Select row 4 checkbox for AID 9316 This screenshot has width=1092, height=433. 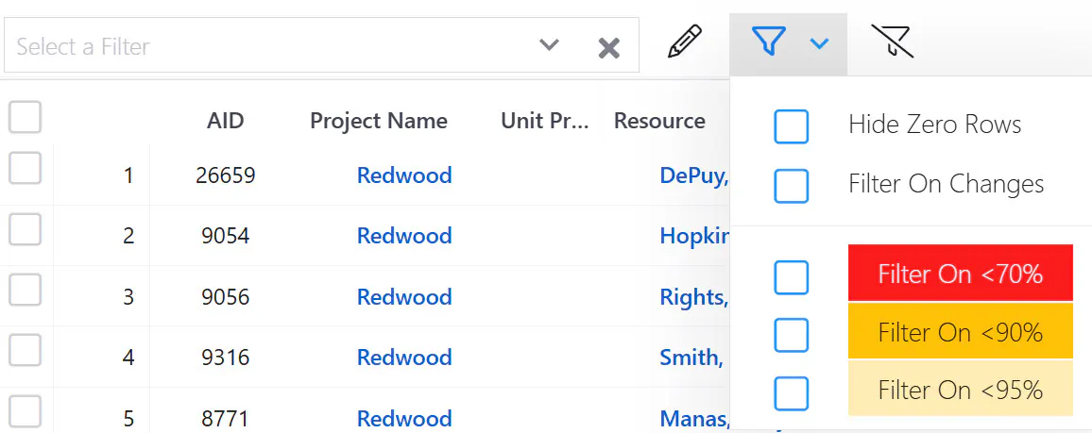(x=26, y=350)
